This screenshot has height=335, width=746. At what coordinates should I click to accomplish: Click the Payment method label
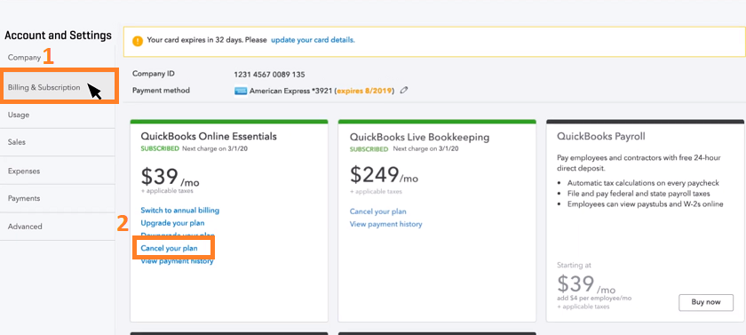click(x=161, y=91)
